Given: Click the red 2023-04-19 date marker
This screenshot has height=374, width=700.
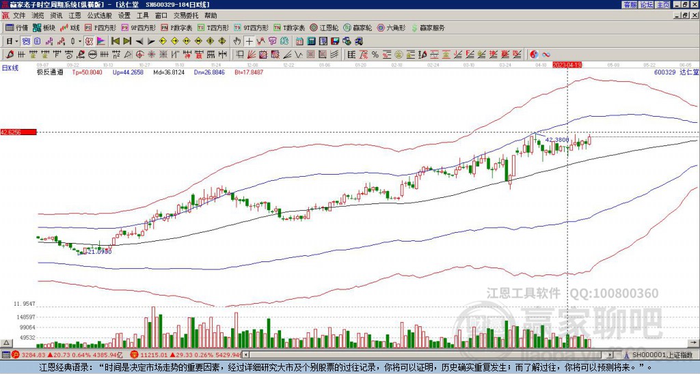Looking at the screenshot, I should (x=568, y=65).
